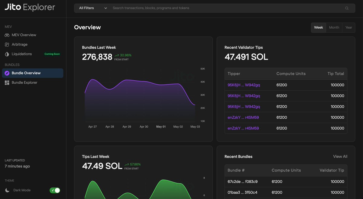Click the Jito Explorer logo
The height and width of the screenshot is (199, 363).
30,8
